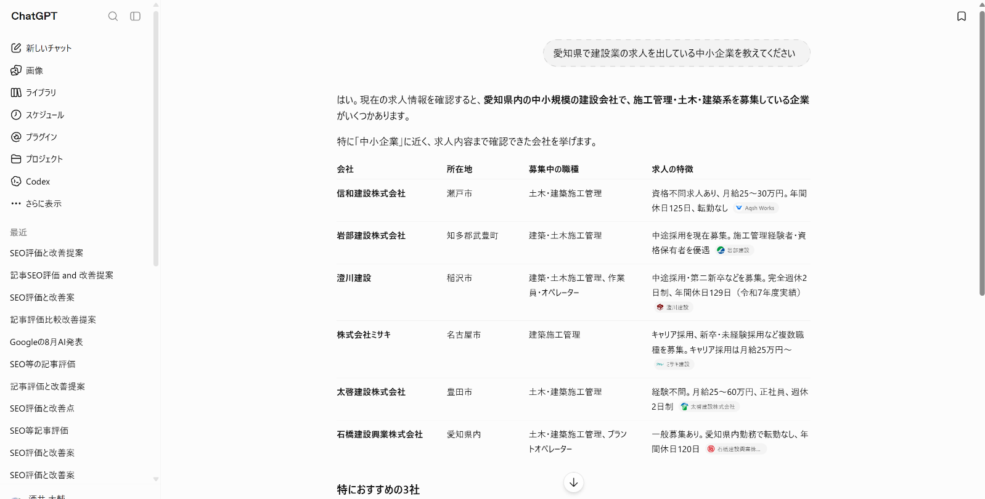This screenshot has width=985, height=499.
Task: Click the scroll-to-bottom arrow button
Action: point(574,482)
